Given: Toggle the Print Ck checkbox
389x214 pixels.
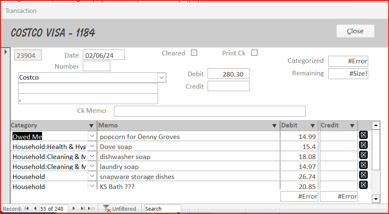Looking at the screenshot, I should [254, 53].
